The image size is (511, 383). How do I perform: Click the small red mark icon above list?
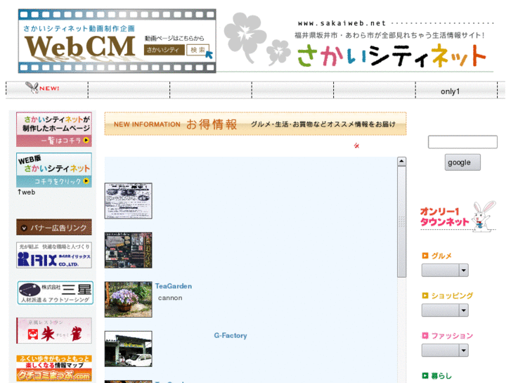(356, 145)
